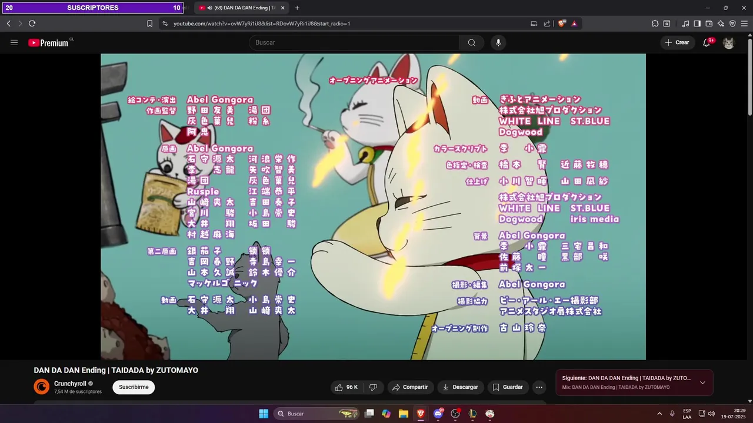Toggle the browser sidebar panel

pyautogui.click(x=697, y=23)
